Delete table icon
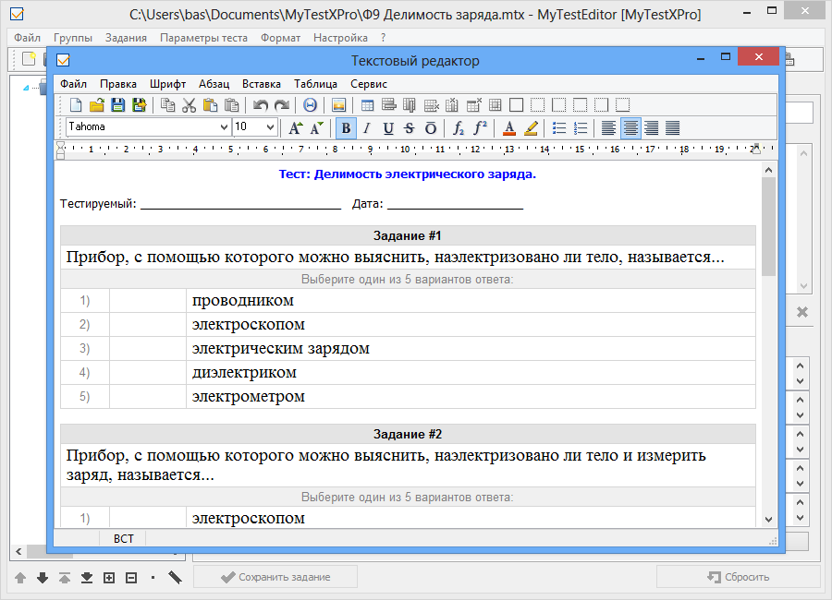Viewport: 832px width, 600px height. click(x=474, y=105)
